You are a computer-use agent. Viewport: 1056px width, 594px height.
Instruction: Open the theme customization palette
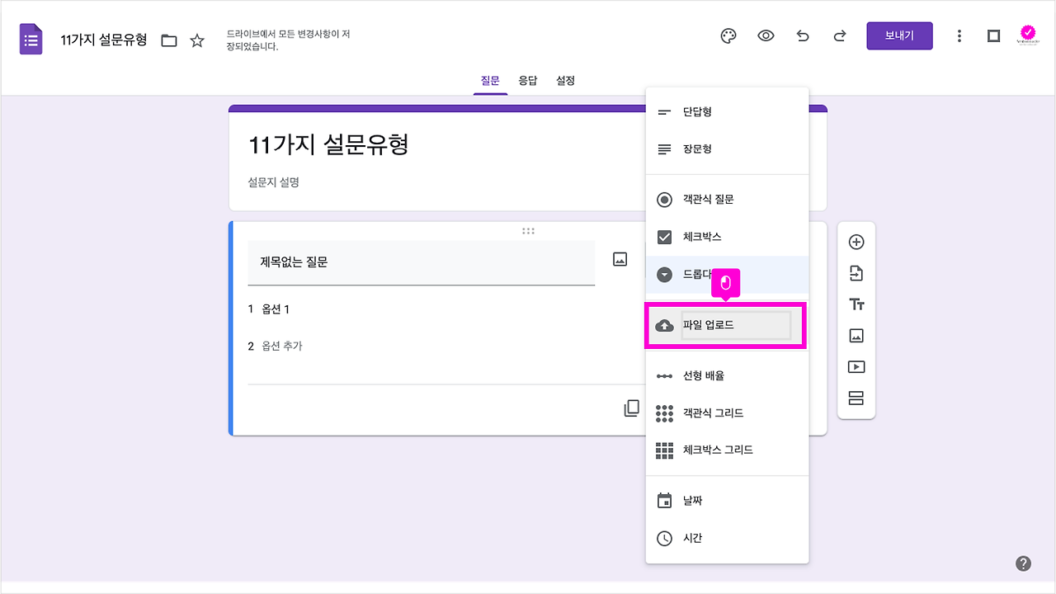pyautogui.click(x=728, y=35)
